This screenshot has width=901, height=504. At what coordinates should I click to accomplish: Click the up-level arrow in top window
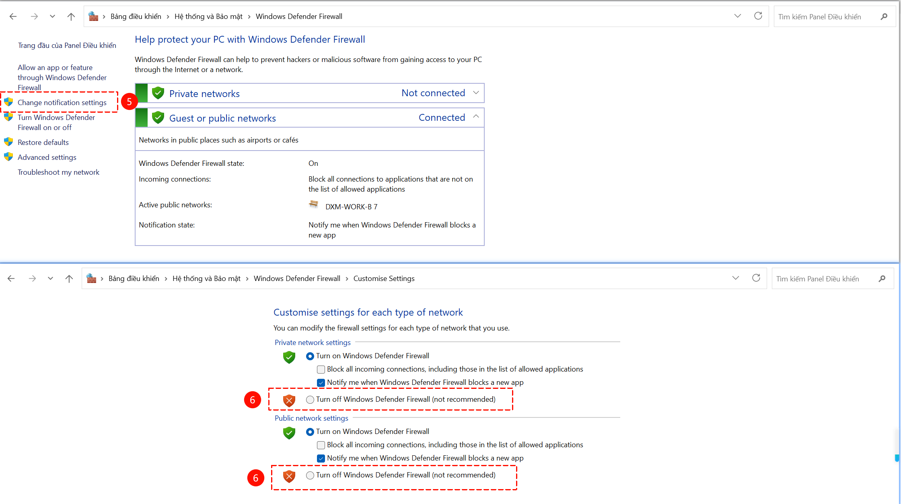[71, 17]
